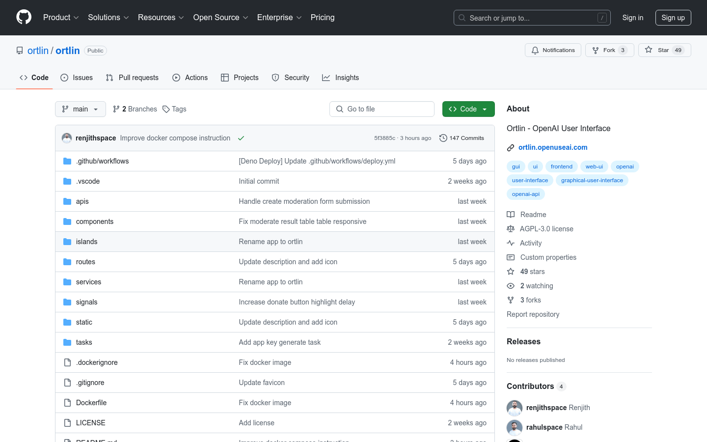Expand the Resources menu
This screenshot has height=442, width=707.
pyautogui.click(x=161, y=18)
